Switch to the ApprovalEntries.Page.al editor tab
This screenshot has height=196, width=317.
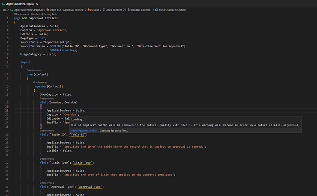[x=20, y=3]
